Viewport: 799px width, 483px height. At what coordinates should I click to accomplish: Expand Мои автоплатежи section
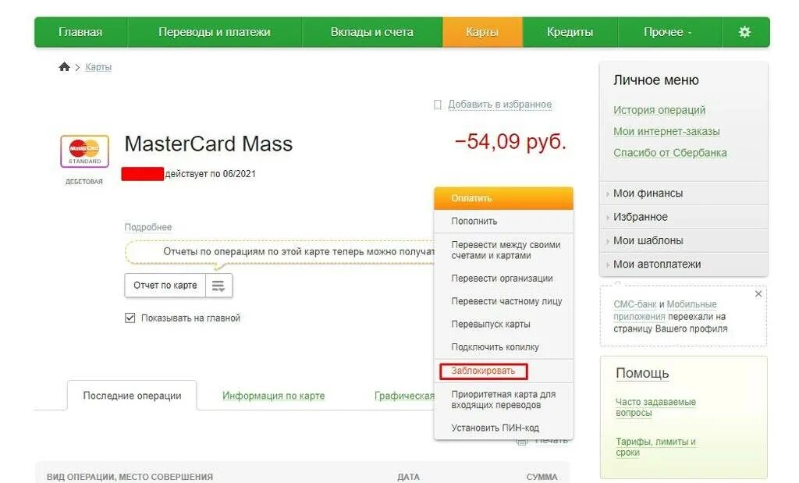coord(684,264)
